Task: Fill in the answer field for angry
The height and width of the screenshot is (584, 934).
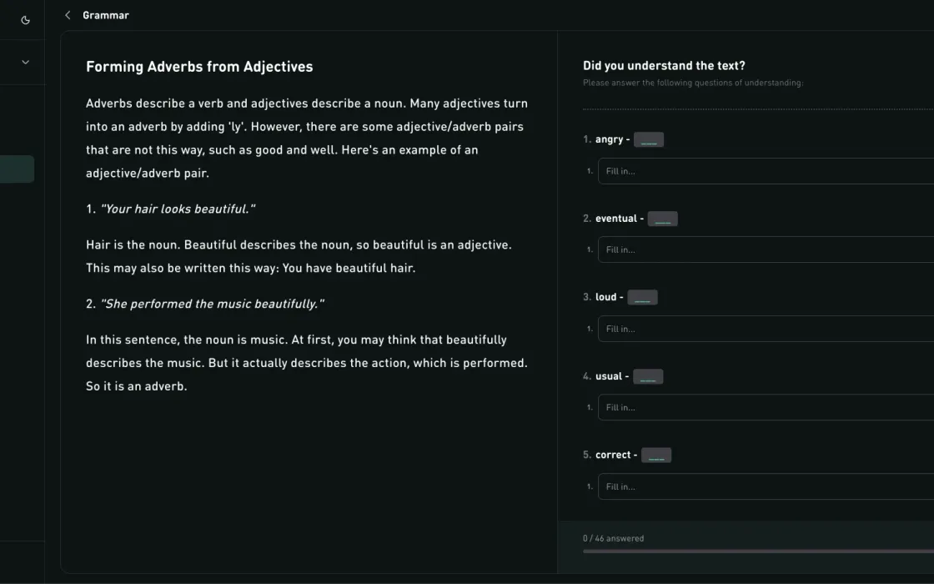Action: tap(766, 171)
